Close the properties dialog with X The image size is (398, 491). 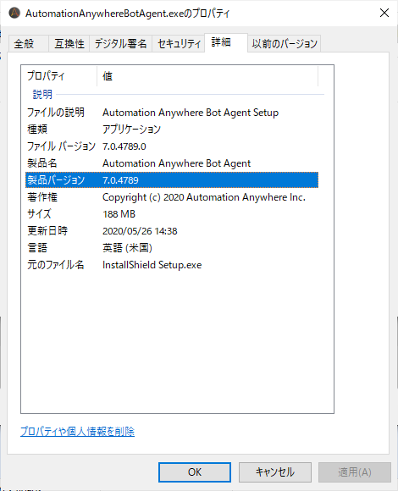click(384, 13)
